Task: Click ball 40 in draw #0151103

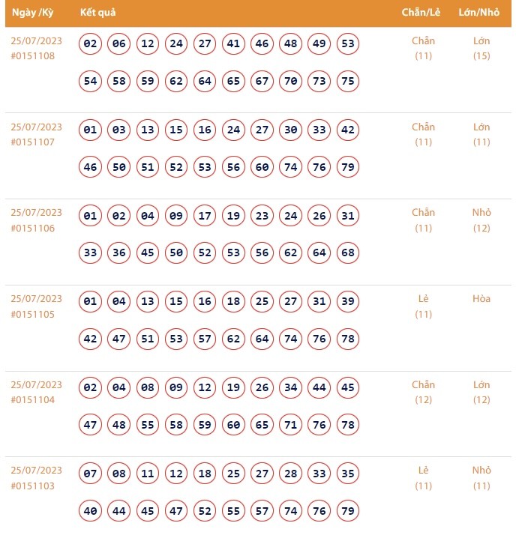Action: (91, 511)
